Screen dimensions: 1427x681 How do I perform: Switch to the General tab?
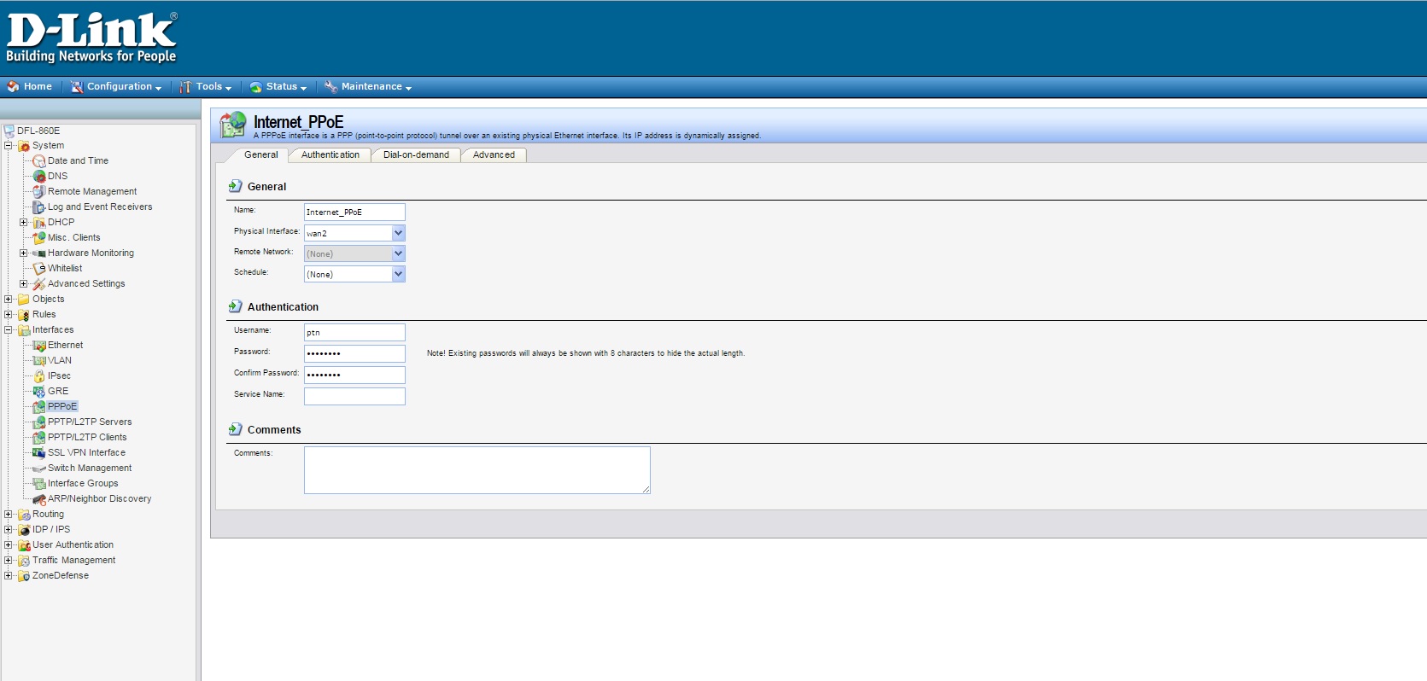point(261,155)
